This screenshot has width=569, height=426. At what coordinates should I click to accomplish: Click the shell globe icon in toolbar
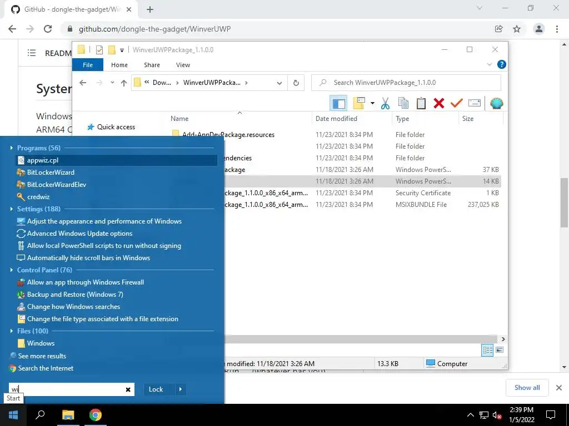point(496,103)
